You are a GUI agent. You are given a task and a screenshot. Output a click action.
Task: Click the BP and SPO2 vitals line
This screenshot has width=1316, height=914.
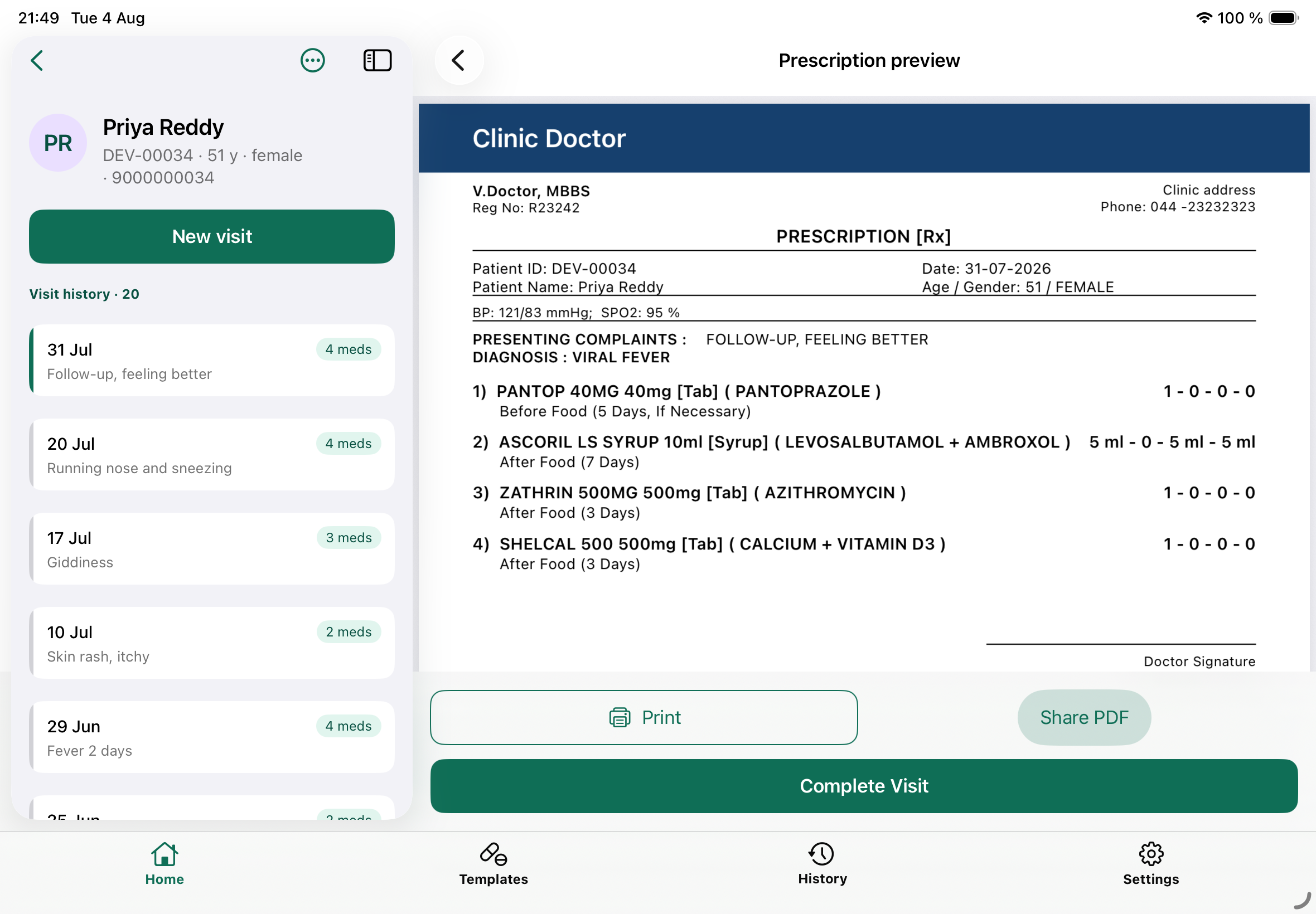[576, 313]
